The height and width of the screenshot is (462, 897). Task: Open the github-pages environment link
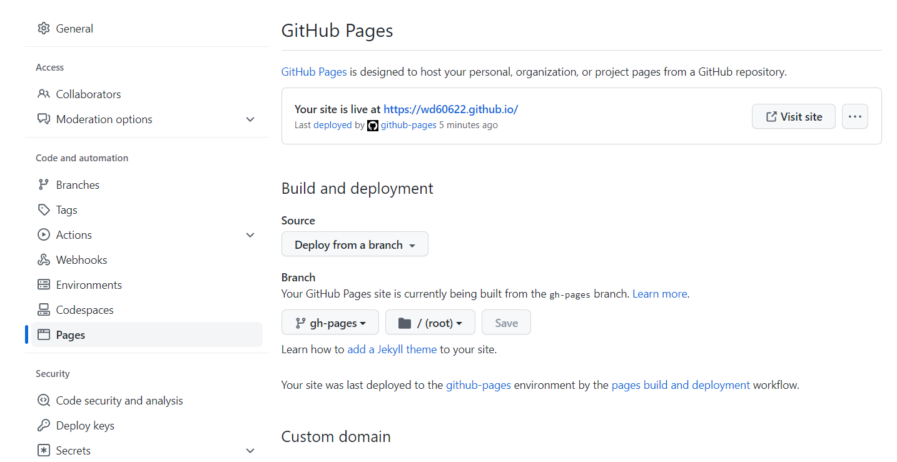[479, 385]
